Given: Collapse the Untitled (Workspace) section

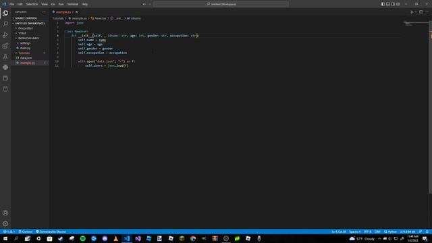Looking at the screenshot, I should [30, 24].
